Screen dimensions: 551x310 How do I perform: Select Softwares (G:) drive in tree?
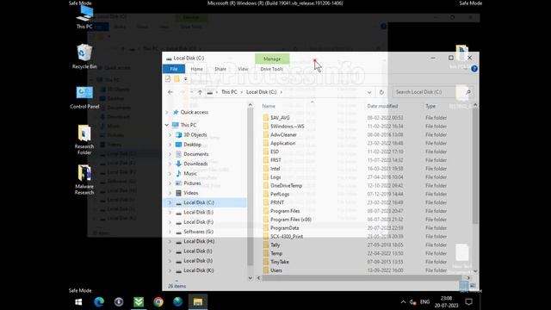coord(199,232)
